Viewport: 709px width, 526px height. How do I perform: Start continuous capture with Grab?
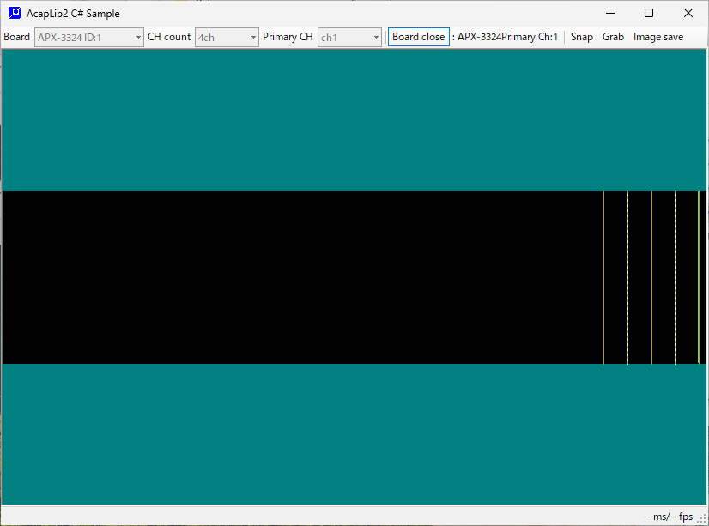[x=613, y=37]
